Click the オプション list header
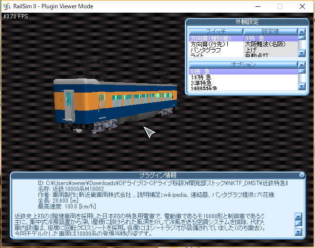Screen dimensions: 315x248 [x=243, y=65]
